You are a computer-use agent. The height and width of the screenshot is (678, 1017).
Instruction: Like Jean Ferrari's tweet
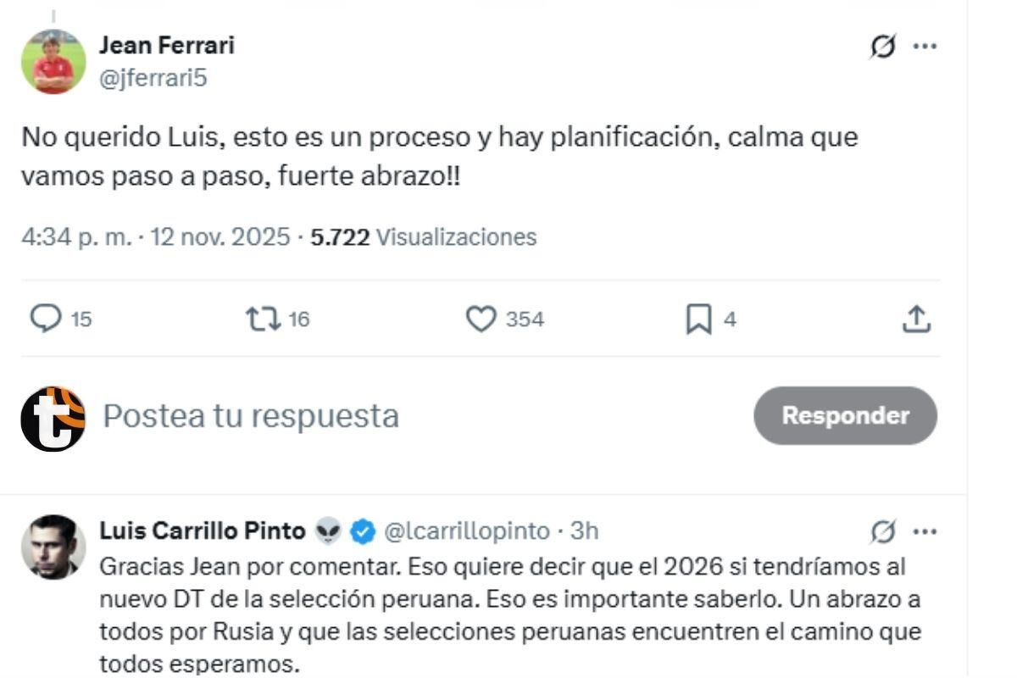[x=483, y=320]
